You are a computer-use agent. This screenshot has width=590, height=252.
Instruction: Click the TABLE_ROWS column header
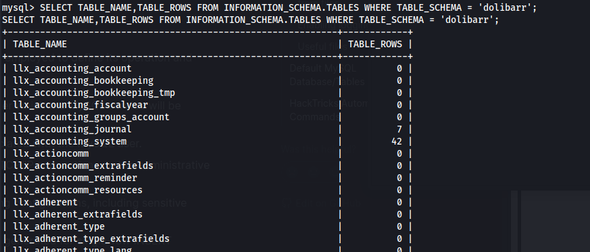pyautogui.click(x=375, y=45)
